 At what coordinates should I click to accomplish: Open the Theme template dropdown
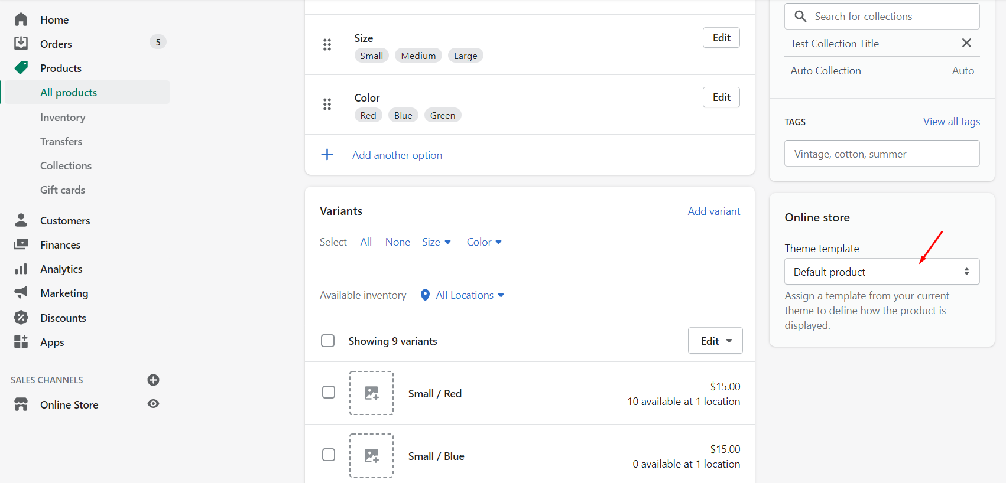[881, 271]
